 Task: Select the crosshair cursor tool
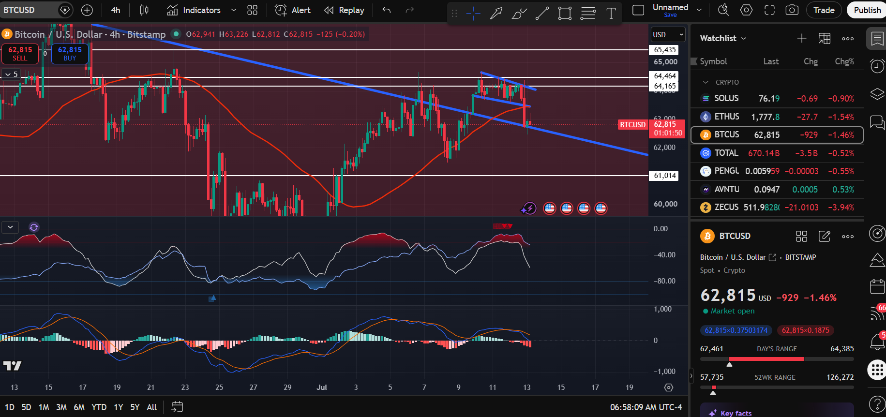(x=473, y=14)
